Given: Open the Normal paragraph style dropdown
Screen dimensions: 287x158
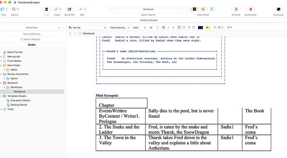Looking at the screenshot, I should click(87, 27).
